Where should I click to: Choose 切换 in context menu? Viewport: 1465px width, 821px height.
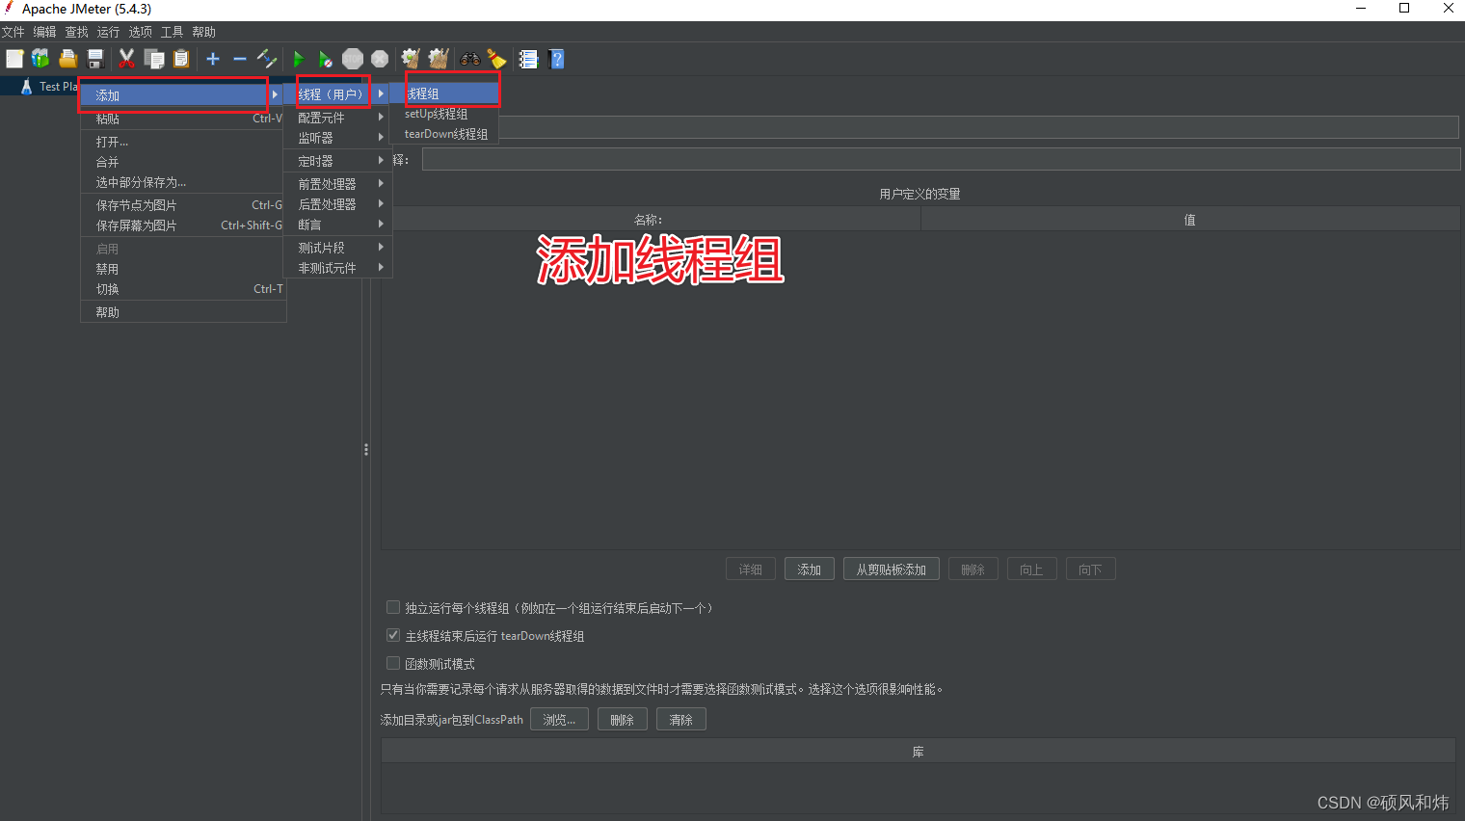[x=183, y=289]
